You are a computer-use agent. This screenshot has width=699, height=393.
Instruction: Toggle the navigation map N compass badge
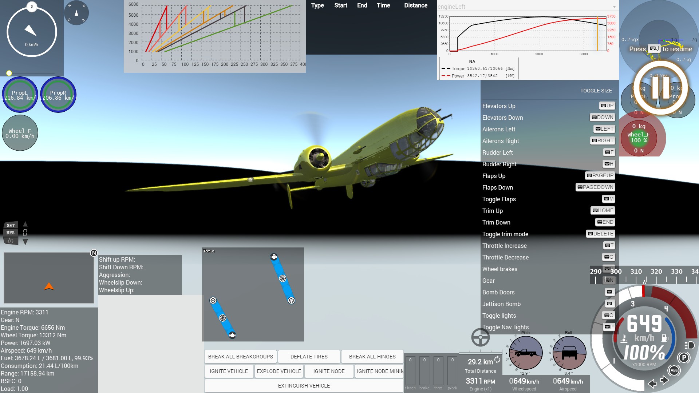[94, 253]
